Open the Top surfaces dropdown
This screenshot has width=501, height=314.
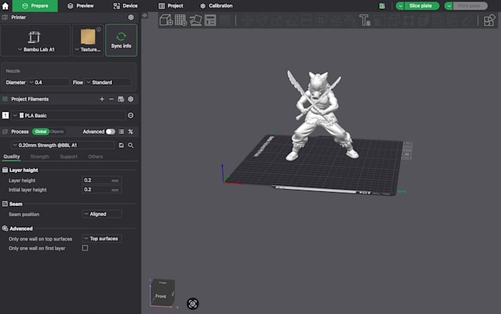(x=102, y=238)
